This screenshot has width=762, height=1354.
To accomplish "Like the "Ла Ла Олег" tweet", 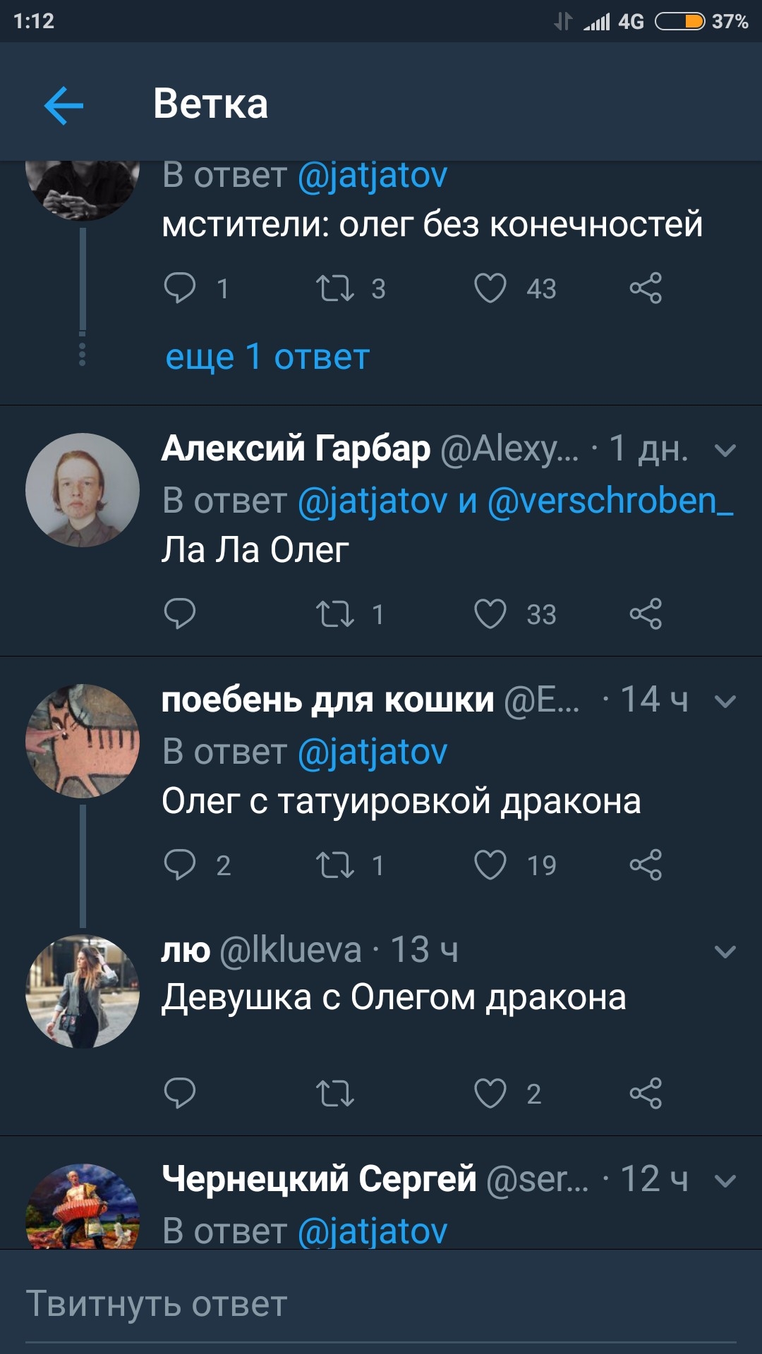I will click(490, 614).
